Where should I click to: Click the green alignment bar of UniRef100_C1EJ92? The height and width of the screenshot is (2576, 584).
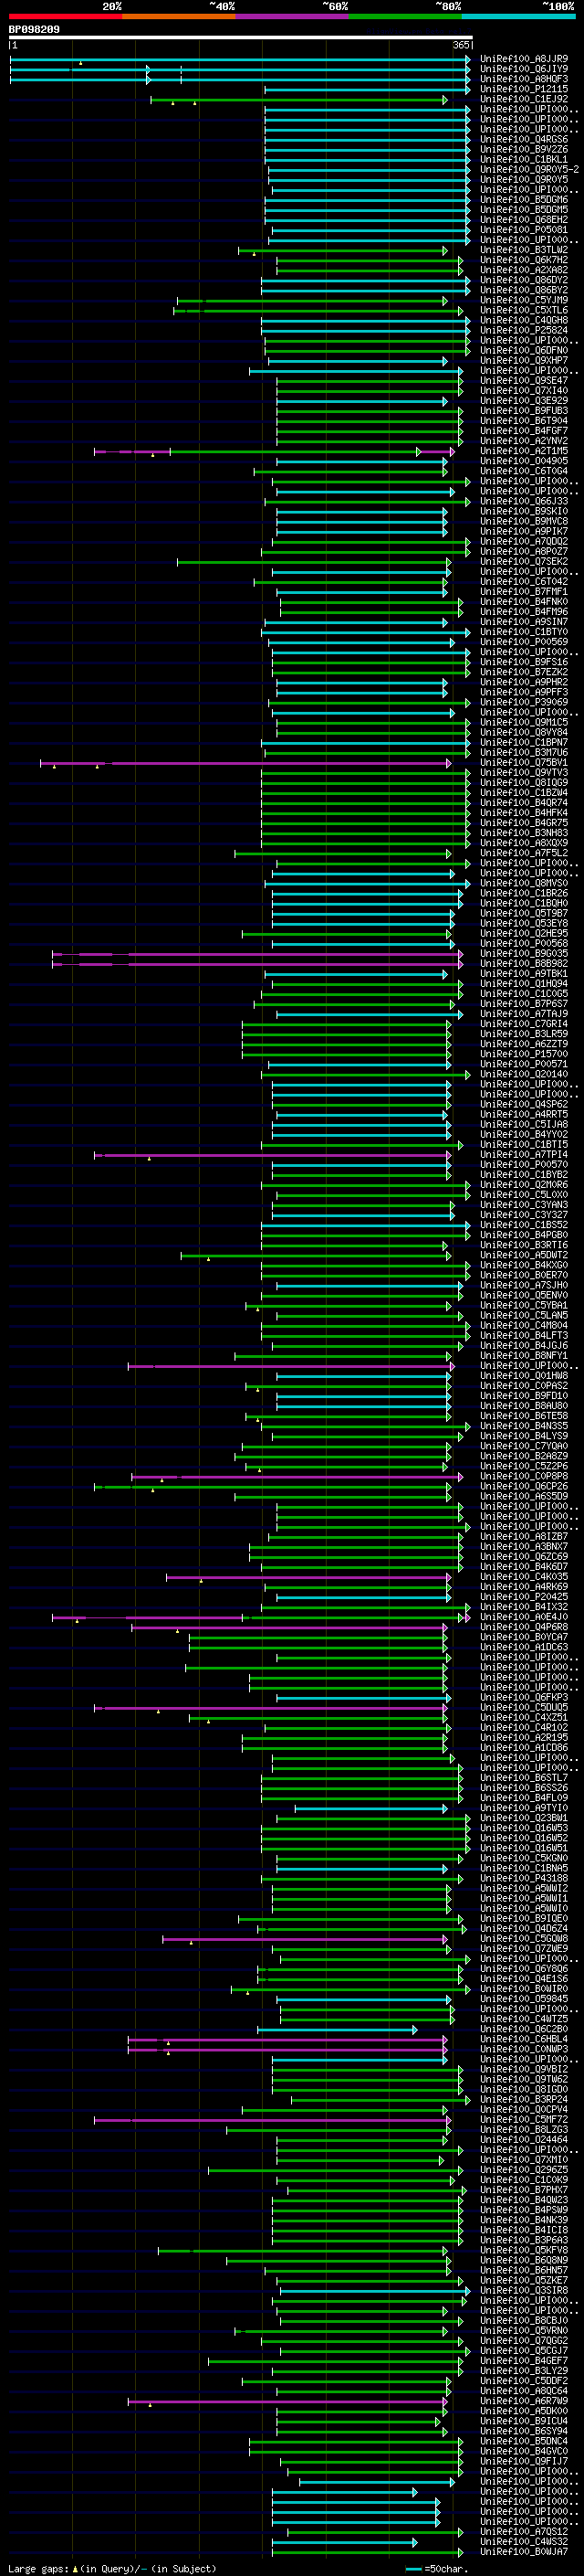299,99
